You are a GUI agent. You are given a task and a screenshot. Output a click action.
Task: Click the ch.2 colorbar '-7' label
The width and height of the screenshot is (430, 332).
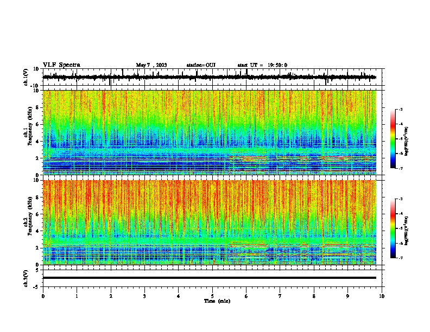(401, 258)
